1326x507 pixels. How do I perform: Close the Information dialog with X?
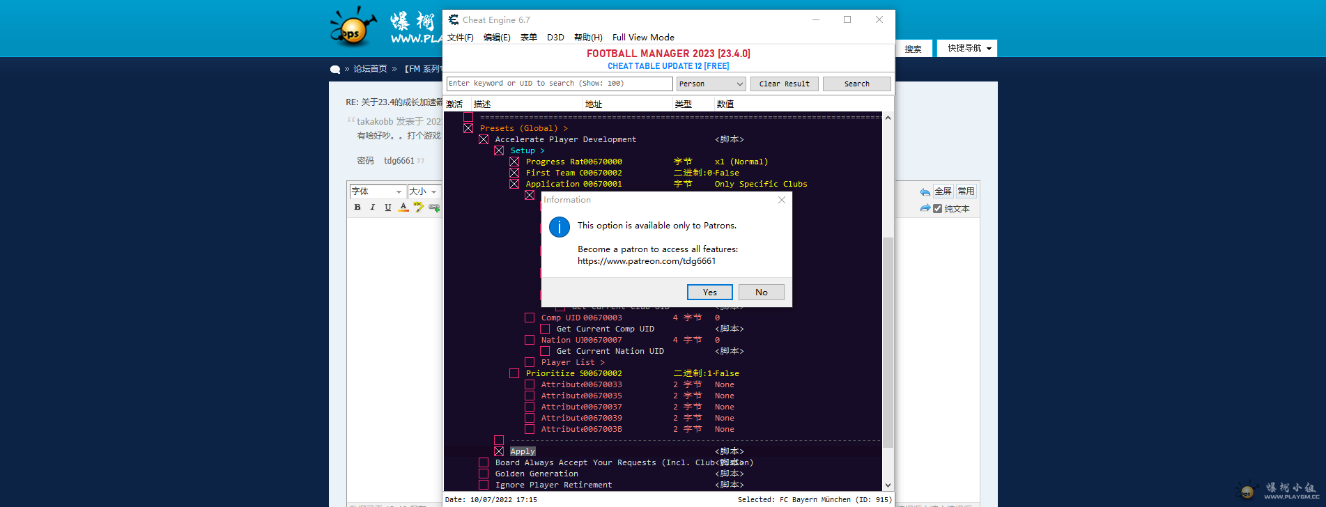point(782,200)
